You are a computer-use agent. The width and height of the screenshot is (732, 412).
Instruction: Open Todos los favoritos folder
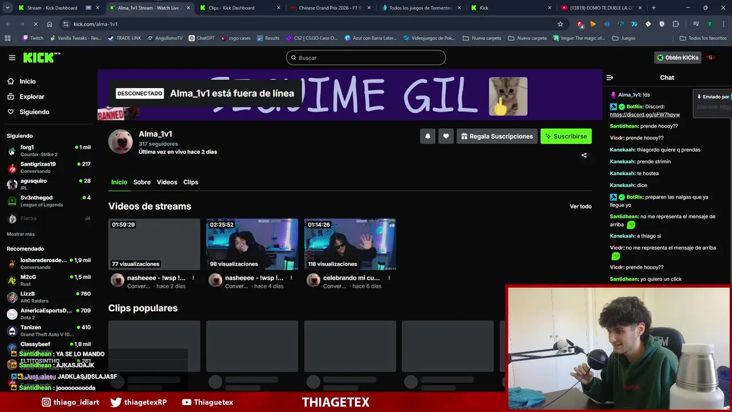tap(703, 38)
